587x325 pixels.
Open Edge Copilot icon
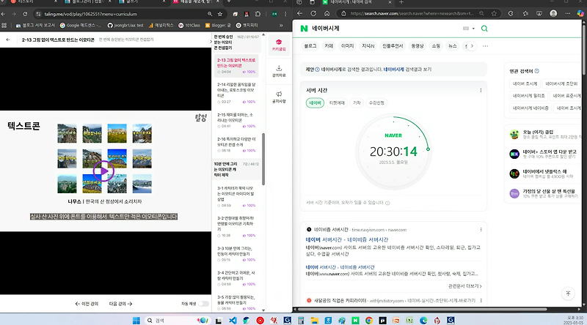click(x=580, y=13)
